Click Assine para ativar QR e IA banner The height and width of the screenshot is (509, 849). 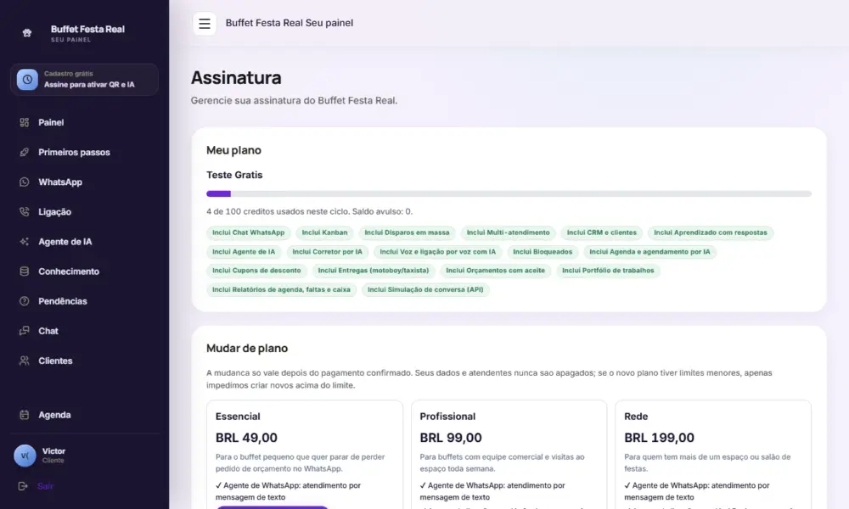click(x=84, y=80)
